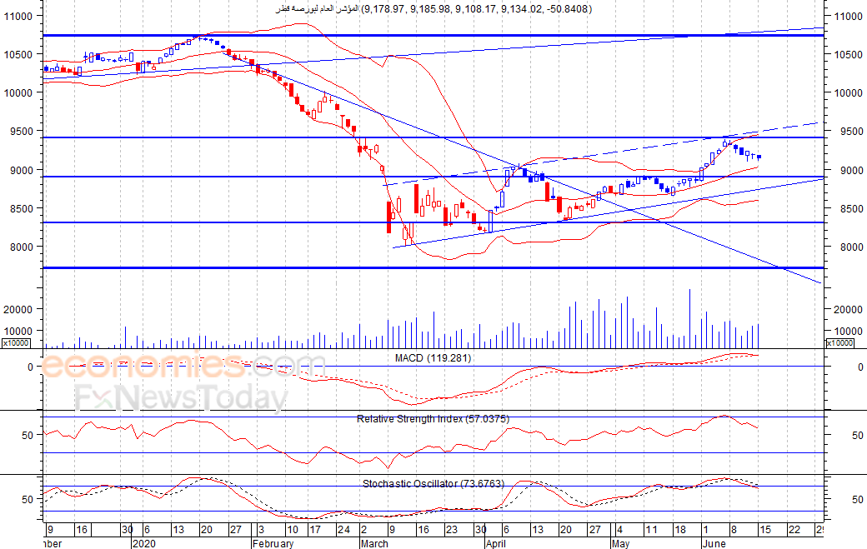Click the Relative Strength Index (57.0375) label
Image resolution: width=867 pixels, height=549 pixels.
(x=433, y=419)
